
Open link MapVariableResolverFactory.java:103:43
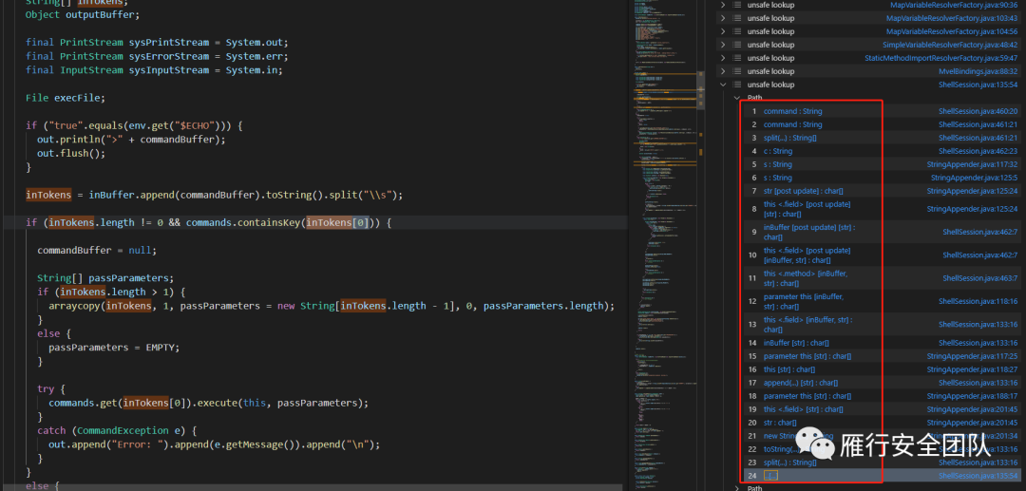[x=951, y=18]
